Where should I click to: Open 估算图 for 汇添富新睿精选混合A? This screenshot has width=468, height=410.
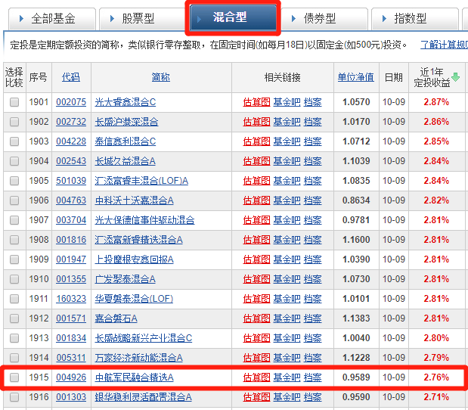point(256,240)
